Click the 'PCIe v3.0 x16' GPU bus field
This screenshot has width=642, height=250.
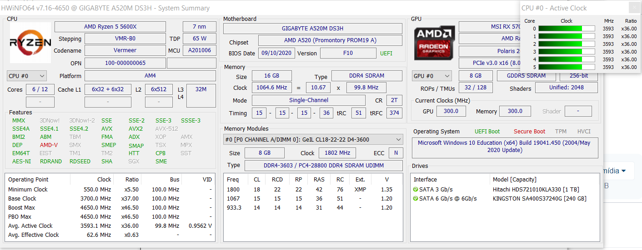tap(490, 63)
